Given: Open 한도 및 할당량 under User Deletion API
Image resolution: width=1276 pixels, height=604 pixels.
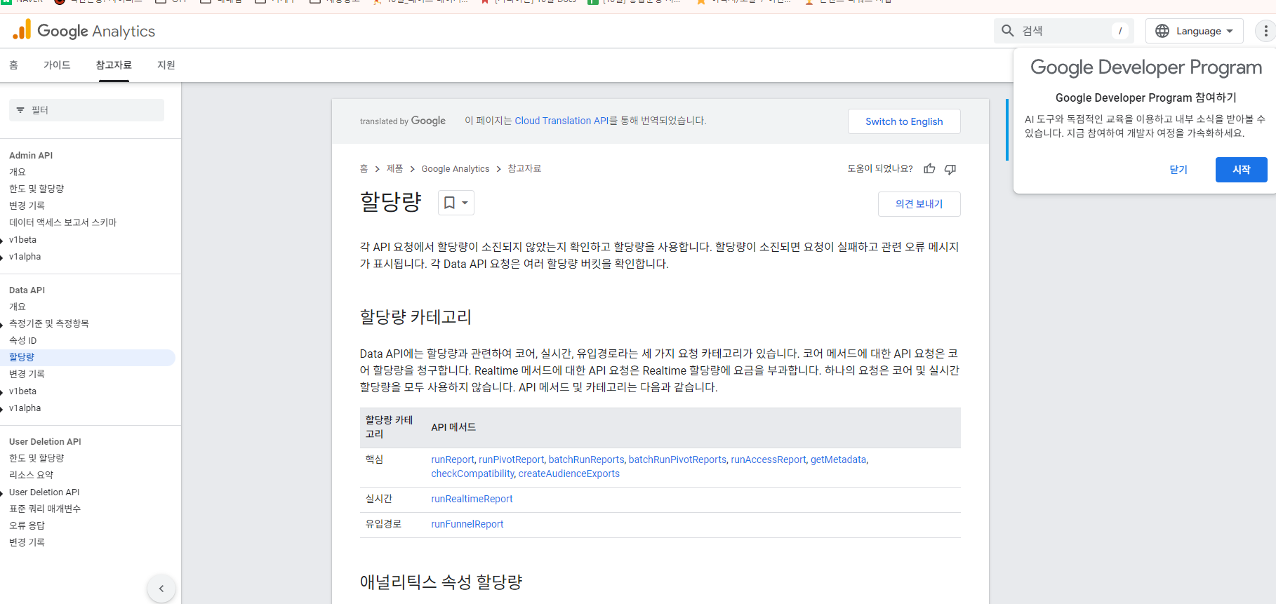Looking at the screenshot, I should point(36,458).
